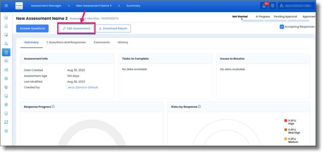Click the Created by label
This screenshot has height=153, width=323.
pyautogui.click(x=32, y=88)
